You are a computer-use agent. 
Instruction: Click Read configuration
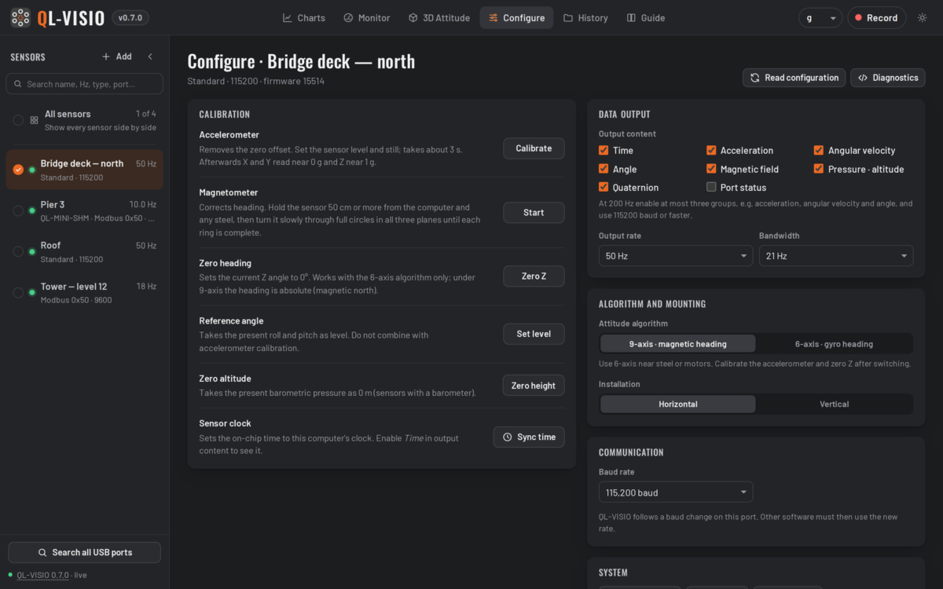point(794,78)
